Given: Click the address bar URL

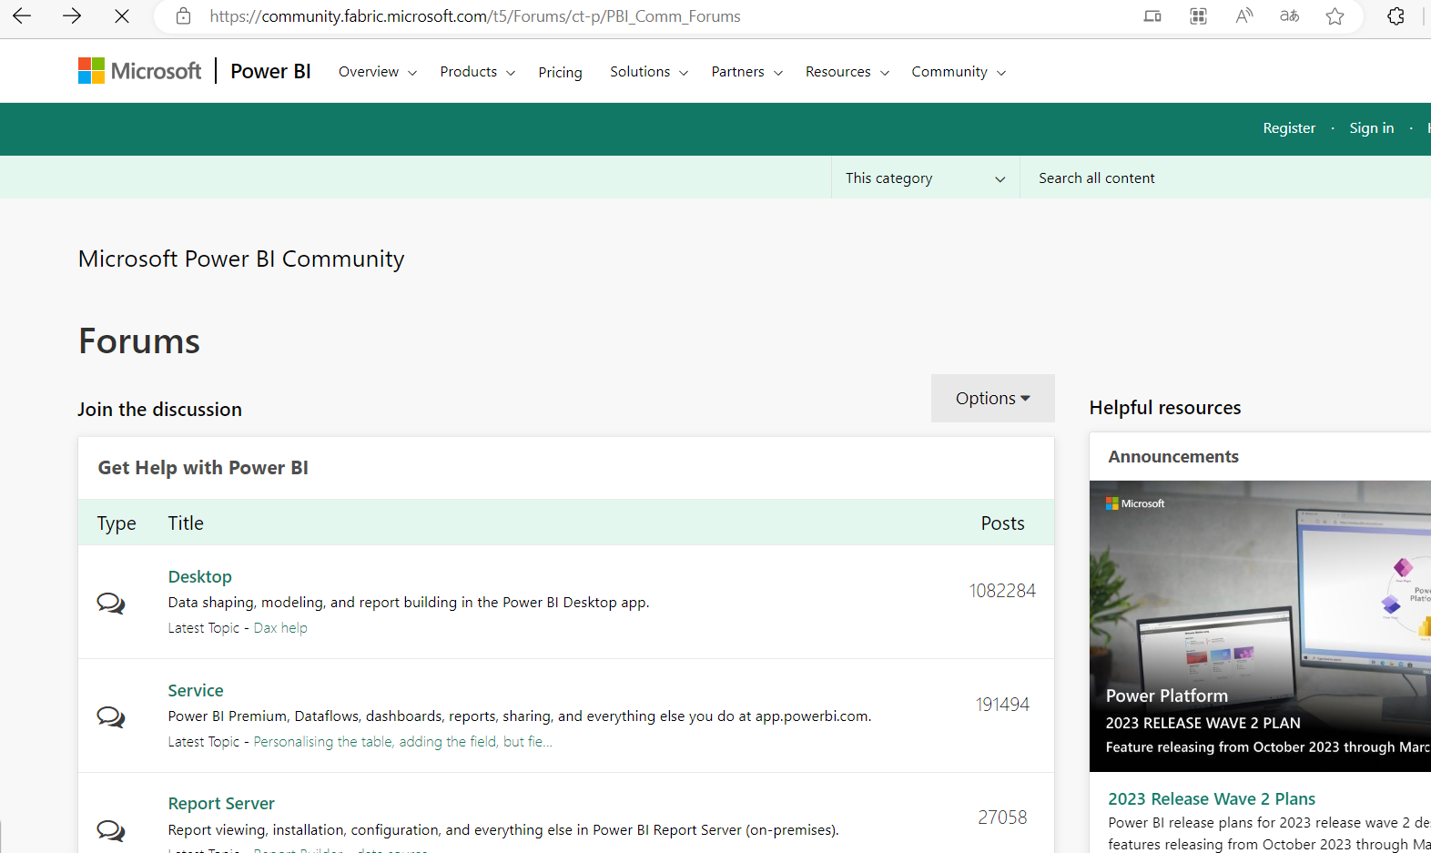Looking at the screenshot, I should 475,16.
